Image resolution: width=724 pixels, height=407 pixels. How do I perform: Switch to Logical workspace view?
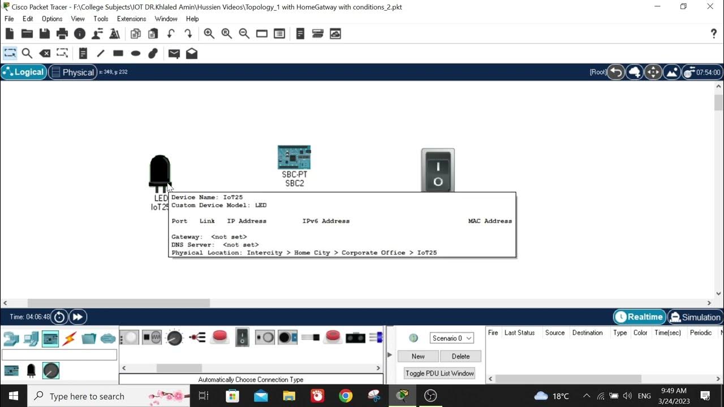pos(24,72)
